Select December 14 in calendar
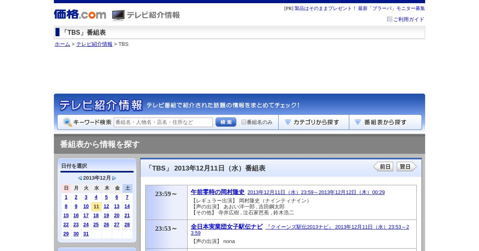Screen dimensions: 479x251 pos(127,206)
